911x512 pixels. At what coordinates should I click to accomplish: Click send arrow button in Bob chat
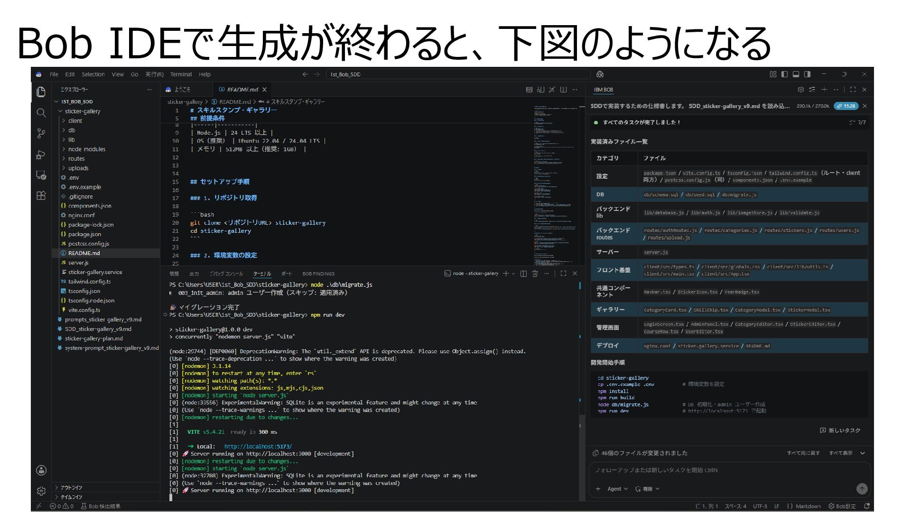tap(862, 489)
